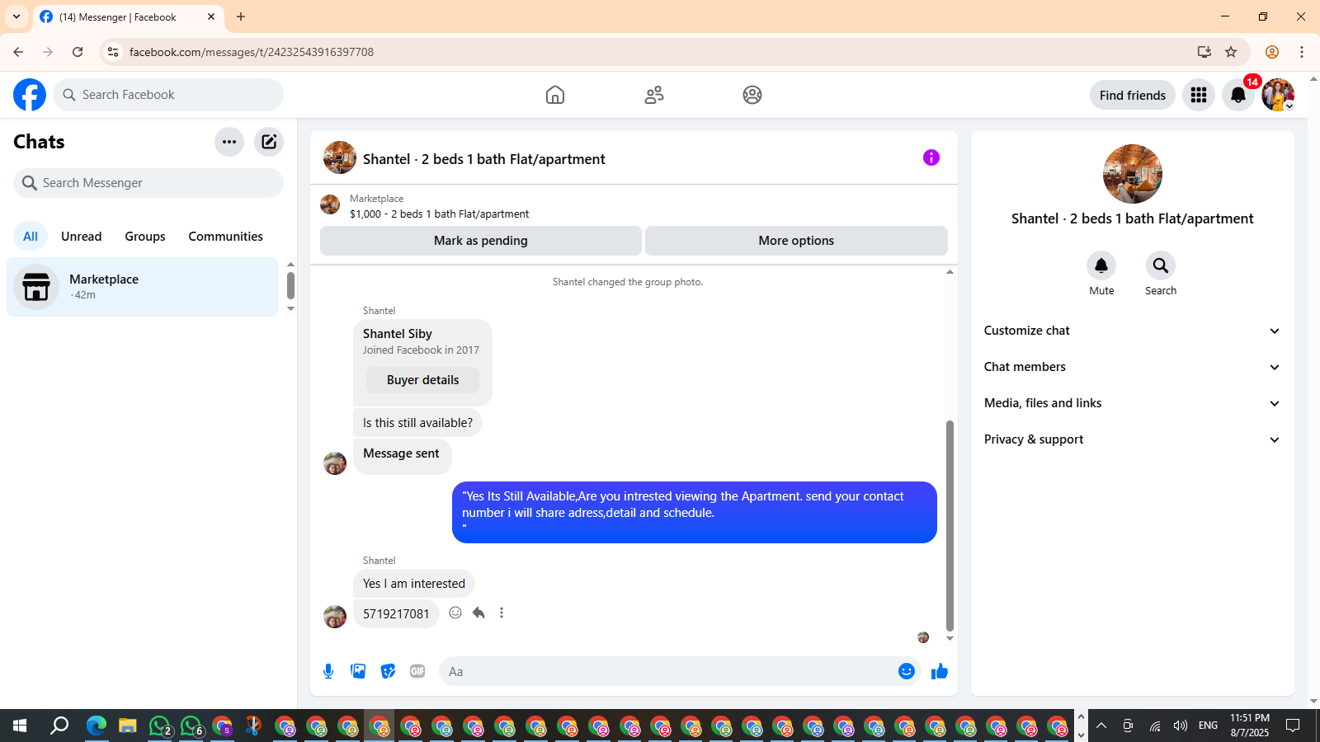
Task: Record a voice clip with microphone icon
Action: [x=328, y=671]
